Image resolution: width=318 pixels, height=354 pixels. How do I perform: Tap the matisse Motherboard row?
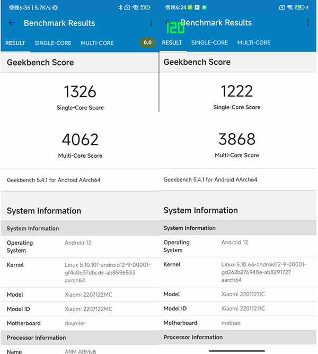(236, 323)
